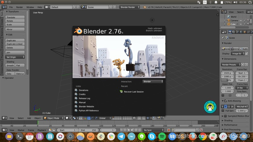Select 16 anti-aliasing samples
The height and width of the screenshot is (142, 253).
click(232, 107)
